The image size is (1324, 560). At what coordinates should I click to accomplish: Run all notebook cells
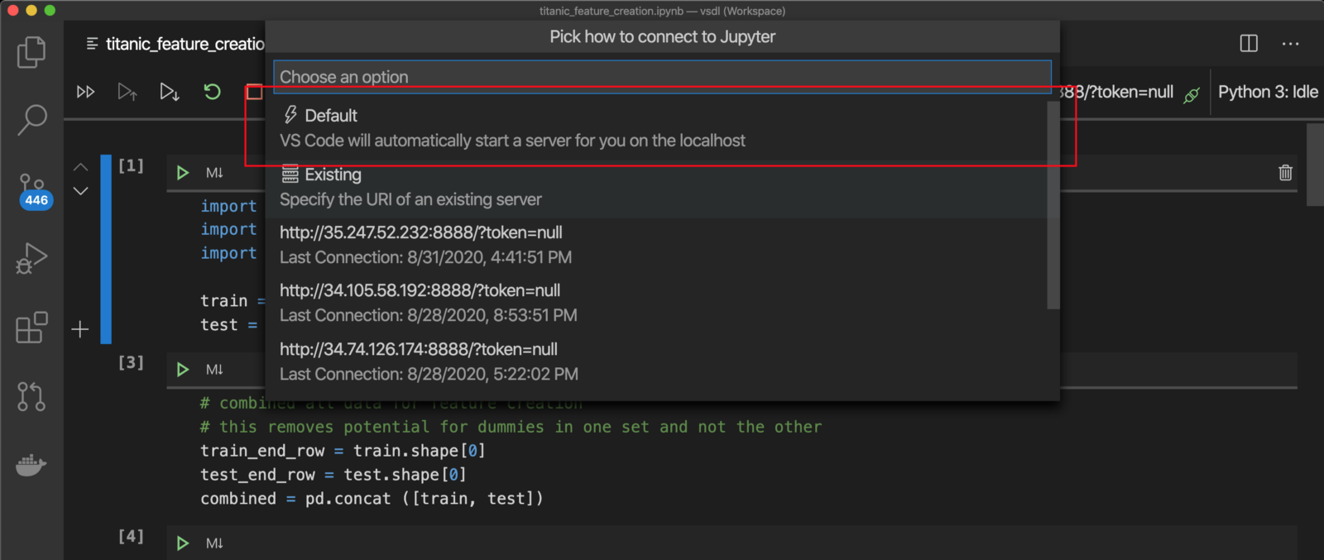coord(85,92)
